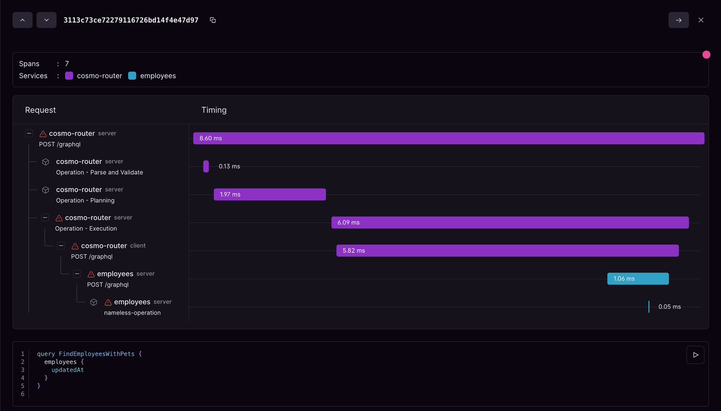The width and height of the screenshot is (721, 411).
Task: Collapse the employees server POST /graphql span
Action: (77, 274)
